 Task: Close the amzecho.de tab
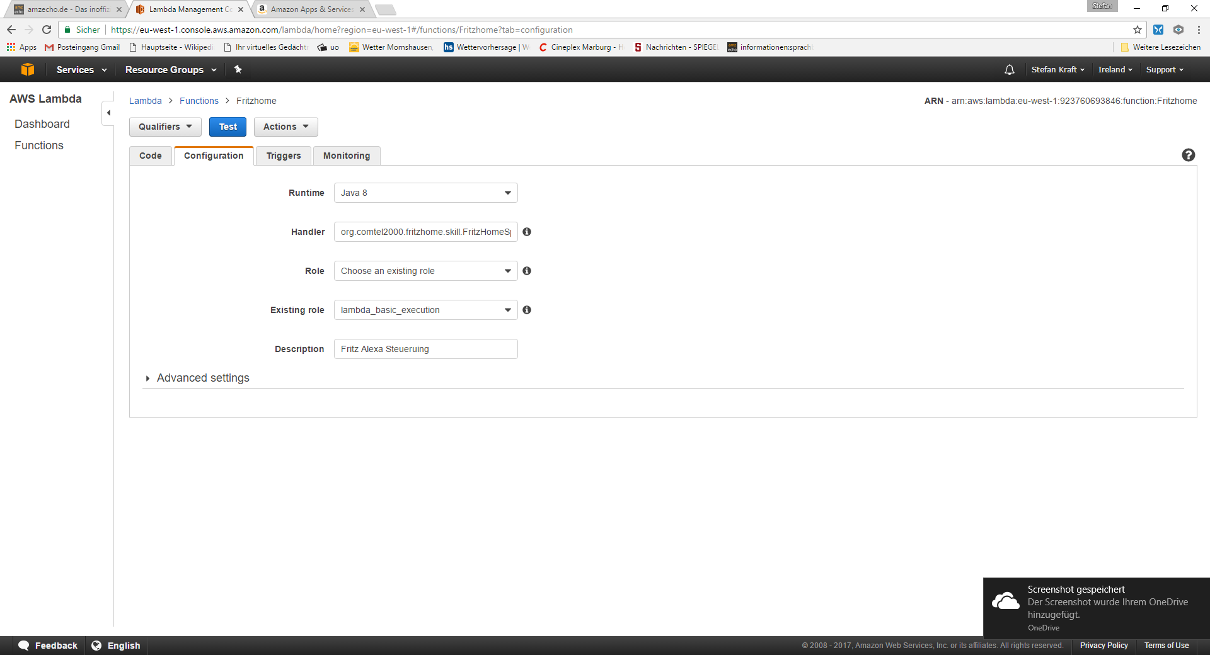tap(119, 9)
